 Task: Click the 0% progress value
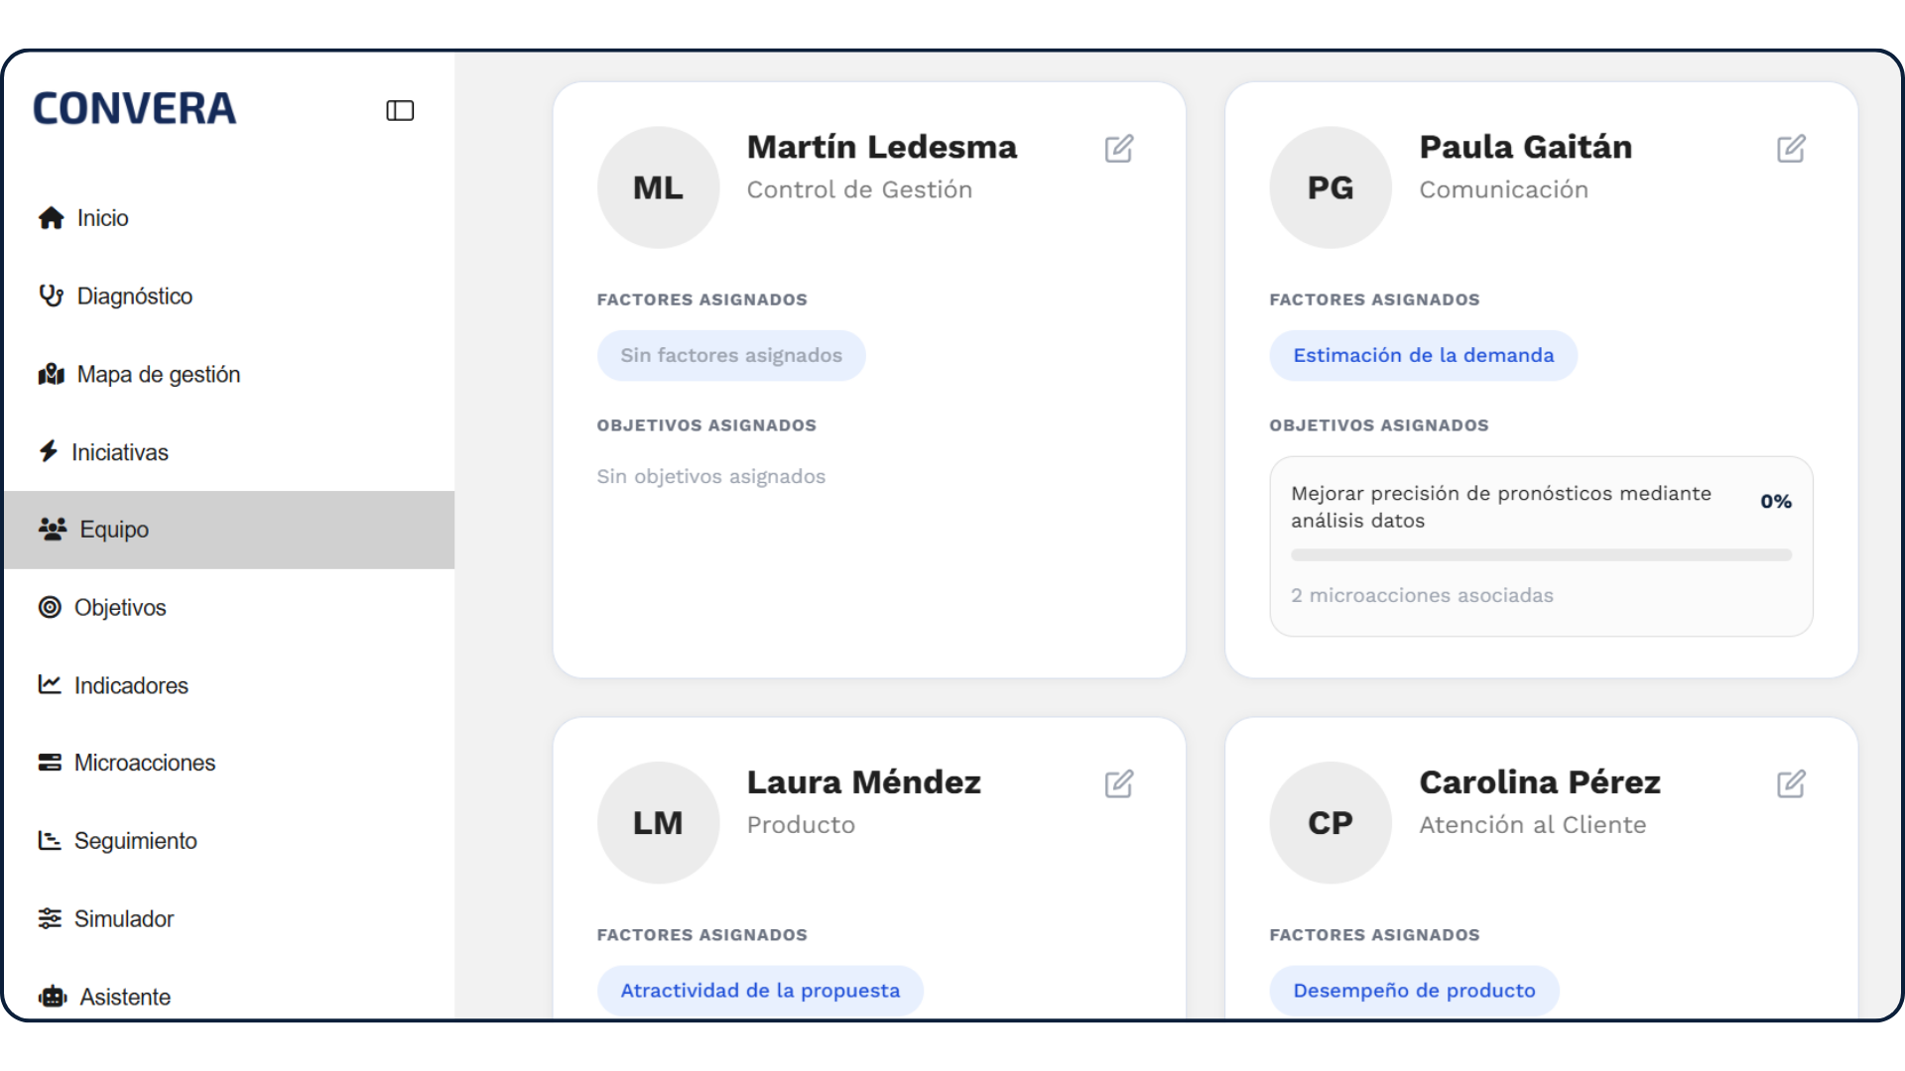pyautogui.click(x=1776, y=502)
